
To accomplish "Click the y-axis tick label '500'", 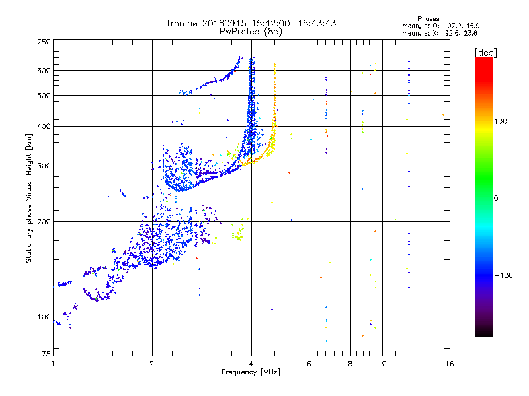I will [x=44, y=96].
